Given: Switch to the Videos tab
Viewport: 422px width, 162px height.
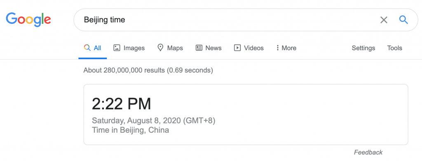Looking at the screenshot, I should pyautogui.click(x=249, y=48).
